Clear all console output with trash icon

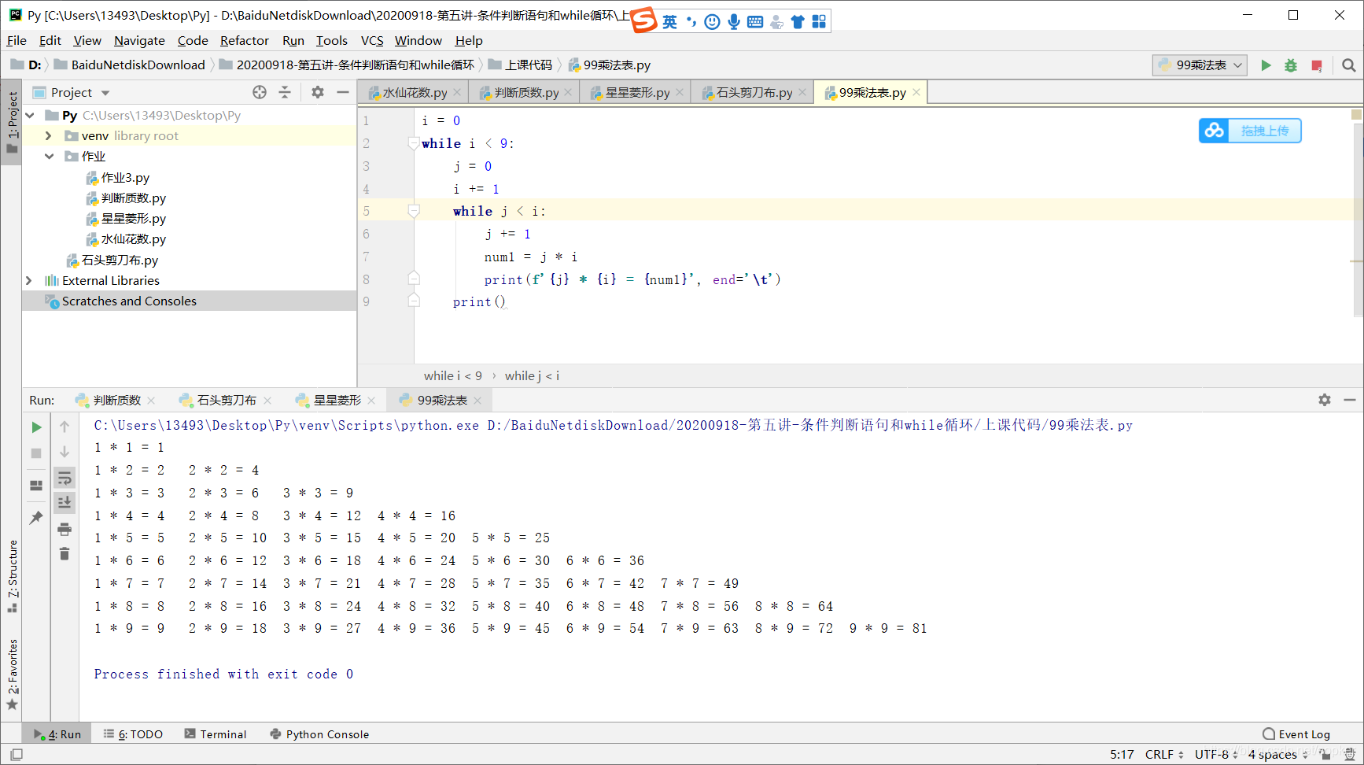pyautogui.click(x=65, y=554)
